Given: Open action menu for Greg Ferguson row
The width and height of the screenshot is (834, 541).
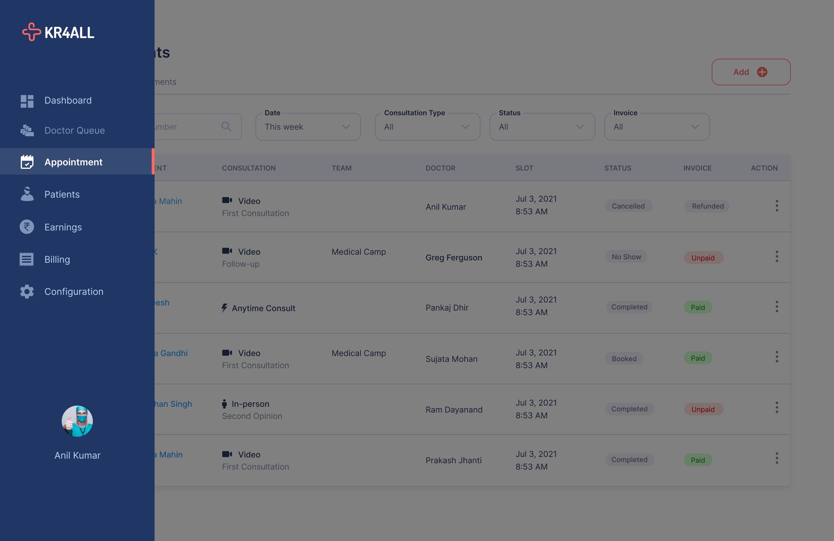Looking at the screenshot, I should pyautogui.click(x=777, y=256).
